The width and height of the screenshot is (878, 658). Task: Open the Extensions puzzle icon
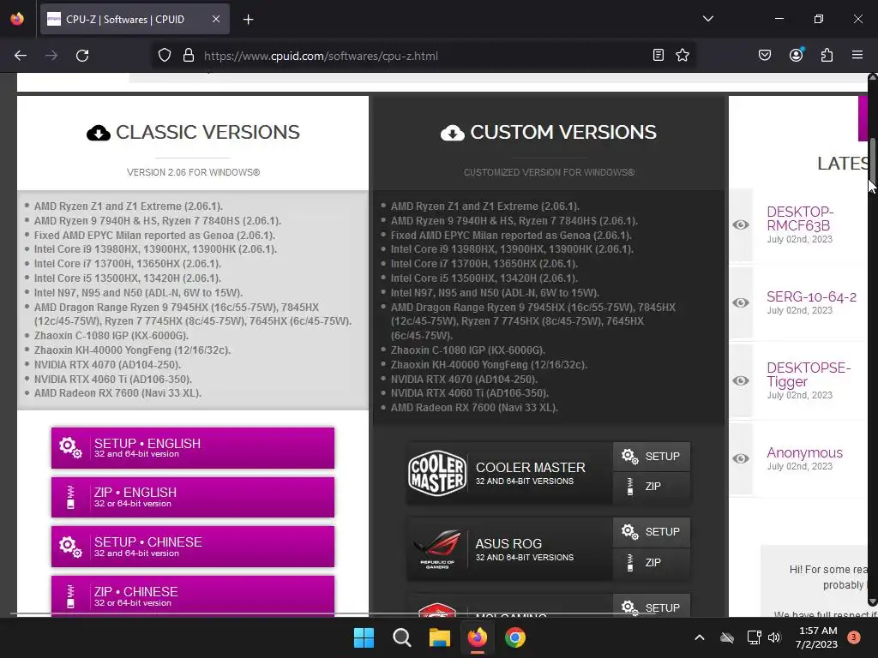click(x=827, y=55)
